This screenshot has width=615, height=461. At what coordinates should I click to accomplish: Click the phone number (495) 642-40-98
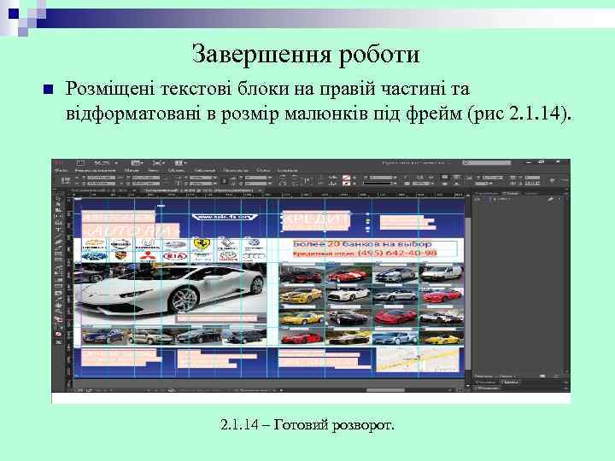pyautogui.click(x=397, y=254)
